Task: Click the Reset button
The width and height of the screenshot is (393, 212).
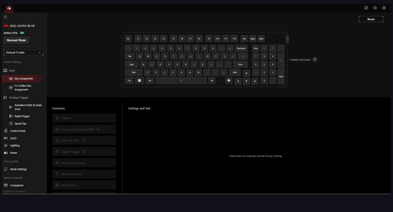Action: pyautogui.click(x=371, y=19)
